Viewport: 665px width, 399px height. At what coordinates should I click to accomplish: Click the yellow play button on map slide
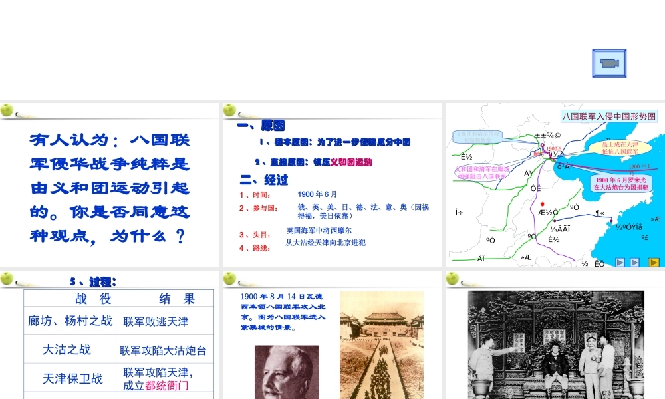point(654,263)
